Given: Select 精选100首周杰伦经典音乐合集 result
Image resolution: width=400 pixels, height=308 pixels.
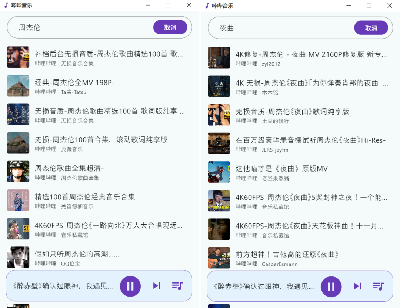Looking at the screenshot, I should pos(85,197).
